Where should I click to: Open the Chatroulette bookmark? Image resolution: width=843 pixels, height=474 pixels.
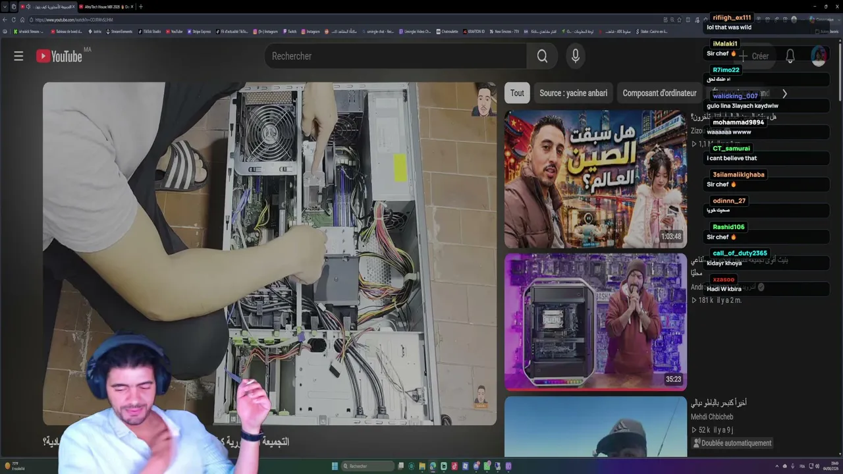point(447,32)
